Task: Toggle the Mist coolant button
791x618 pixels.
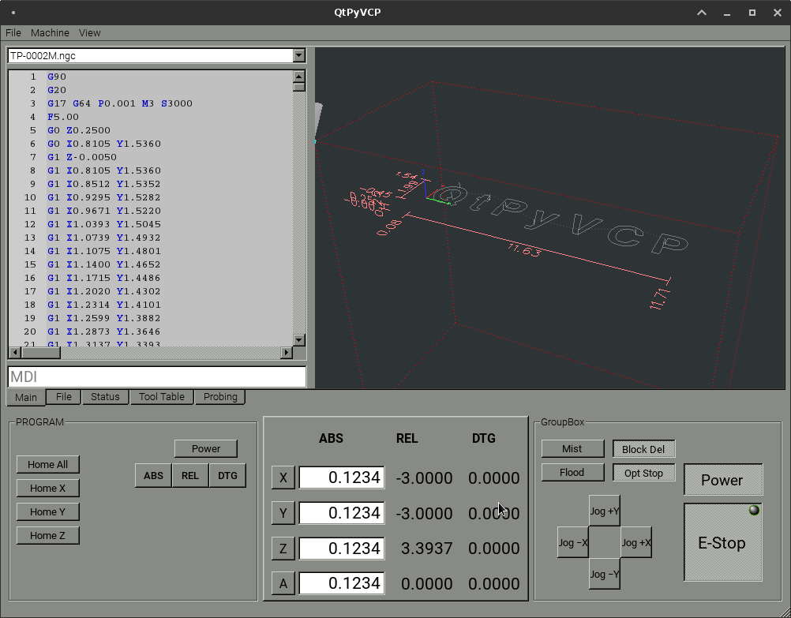Action: point(572,448)
